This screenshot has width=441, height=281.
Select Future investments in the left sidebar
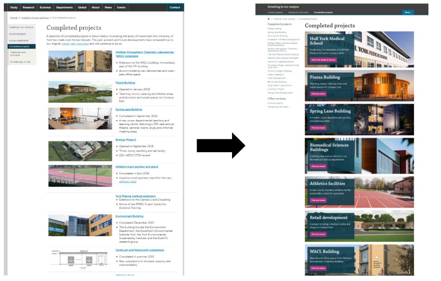pyautogui.click(x=19, y=40)
